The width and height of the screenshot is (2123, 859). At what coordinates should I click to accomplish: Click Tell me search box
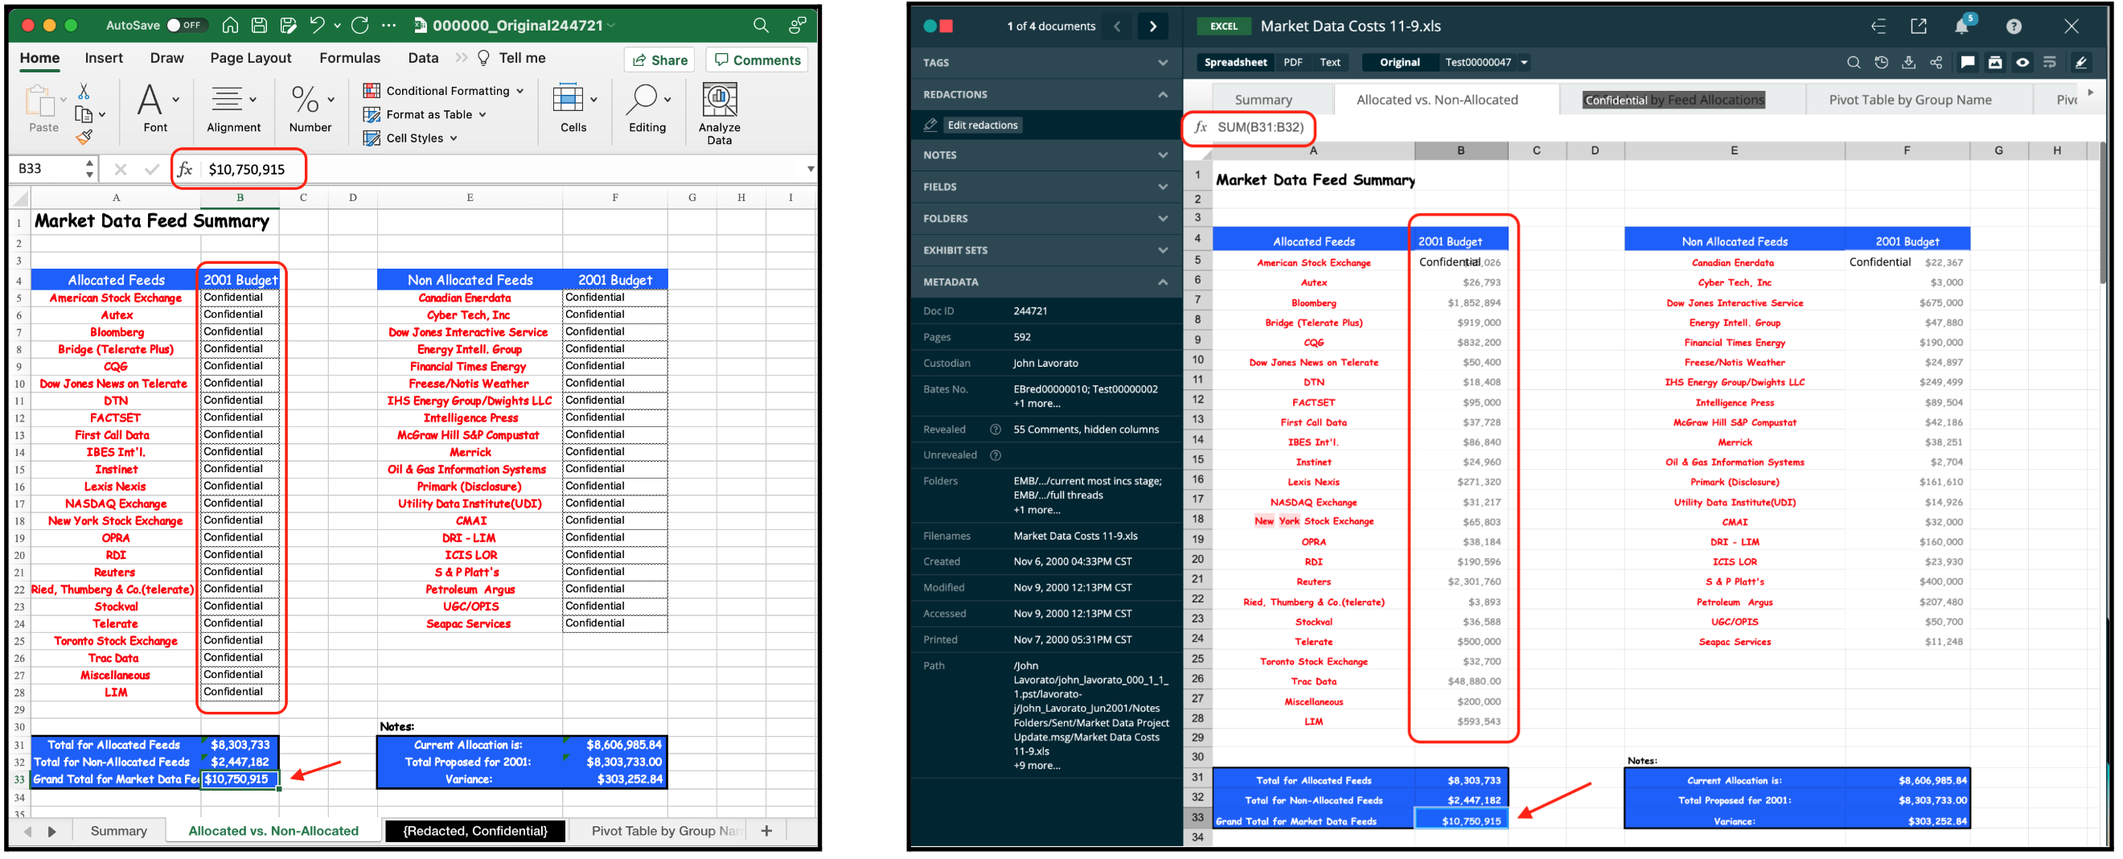tap(511, 58)
